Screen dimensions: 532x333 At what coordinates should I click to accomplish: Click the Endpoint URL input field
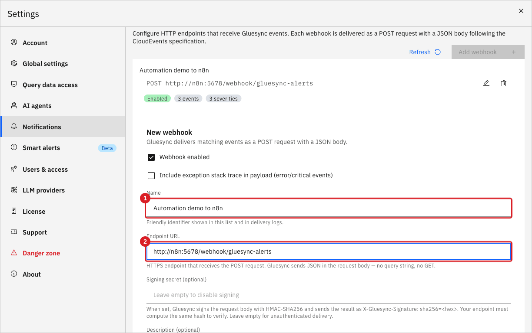pyautogui.click(x=328, y=251)
